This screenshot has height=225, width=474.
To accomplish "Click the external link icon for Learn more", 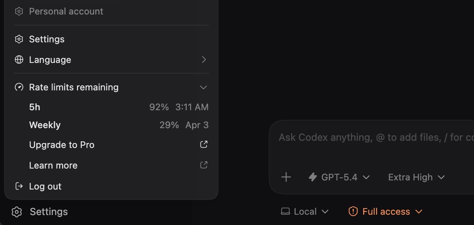I will point(204,165).
